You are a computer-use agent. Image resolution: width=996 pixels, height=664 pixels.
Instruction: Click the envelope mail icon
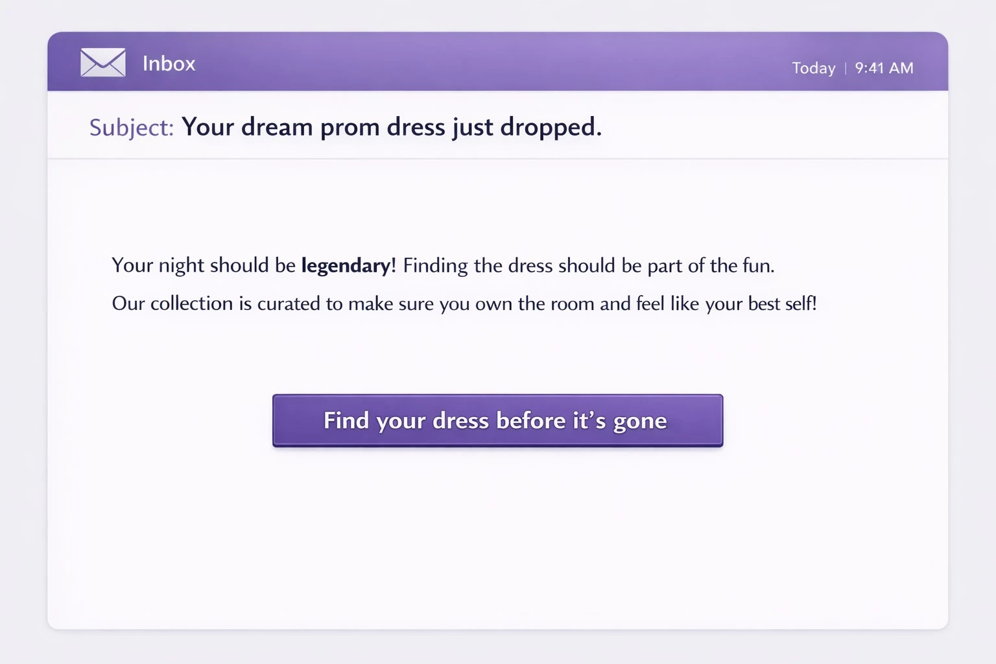point(103,63)
